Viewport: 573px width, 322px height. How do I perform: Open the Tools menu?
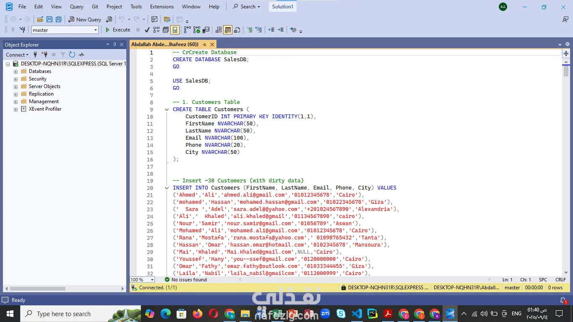(136, 7)
